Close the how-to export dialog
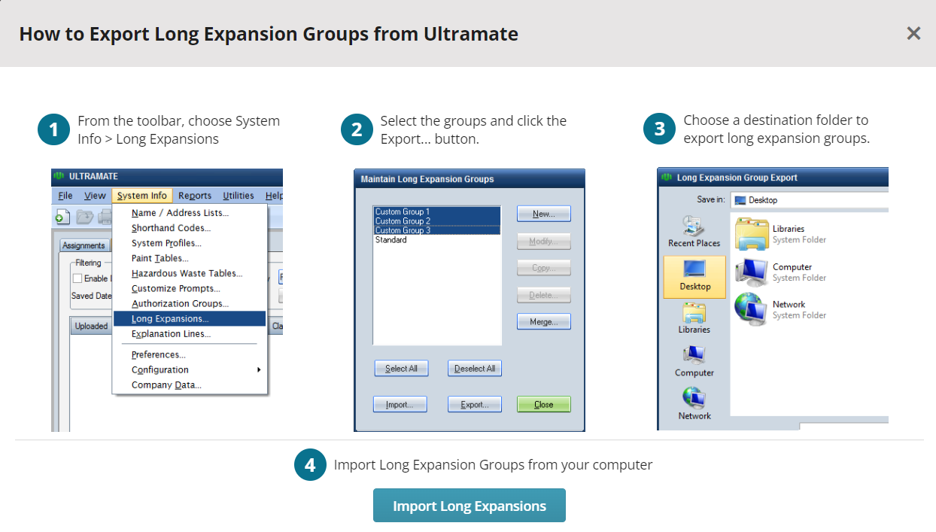 (x=913, y=33)
